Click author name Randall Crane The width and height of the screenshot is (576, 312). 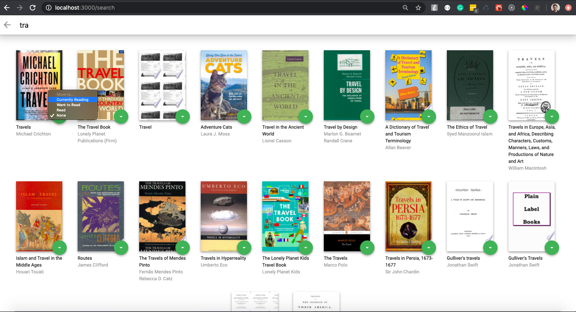coord(338,141)
